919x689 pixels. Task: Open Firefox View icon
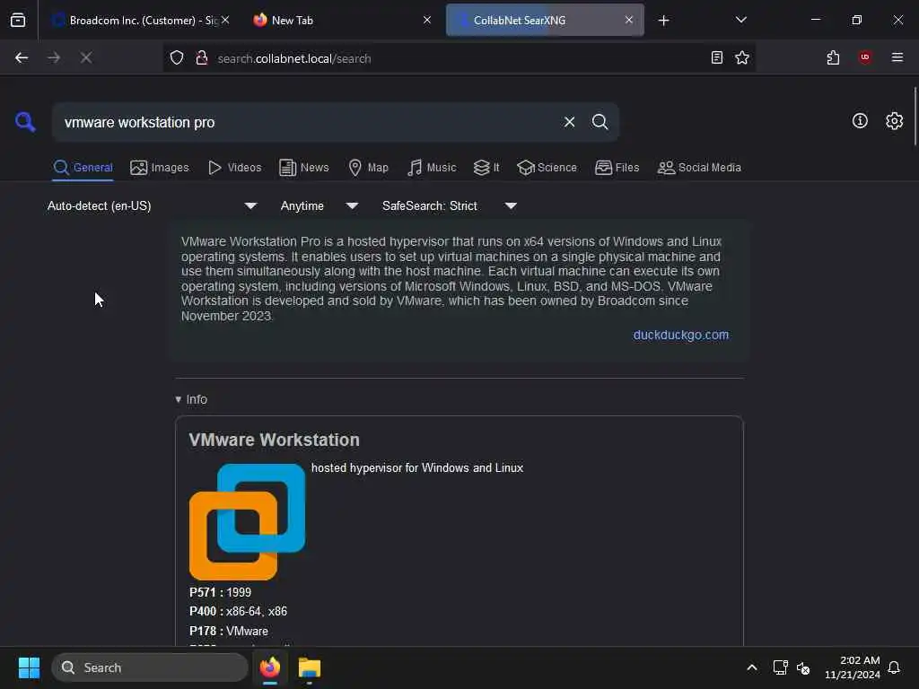pos(18,20)
